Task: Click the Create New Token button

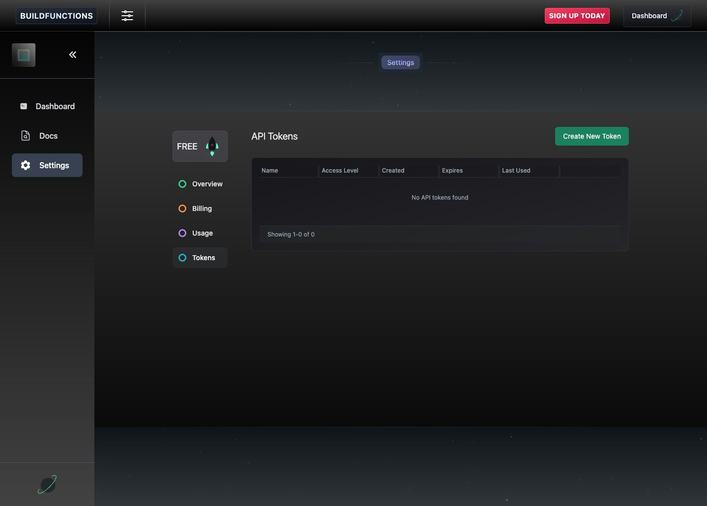Action: tap(591, 136)
